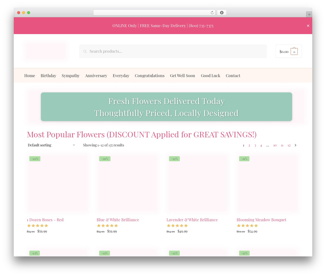Click the browser reload icon
The width and height of the screenshot is (326, 276).
212,13
